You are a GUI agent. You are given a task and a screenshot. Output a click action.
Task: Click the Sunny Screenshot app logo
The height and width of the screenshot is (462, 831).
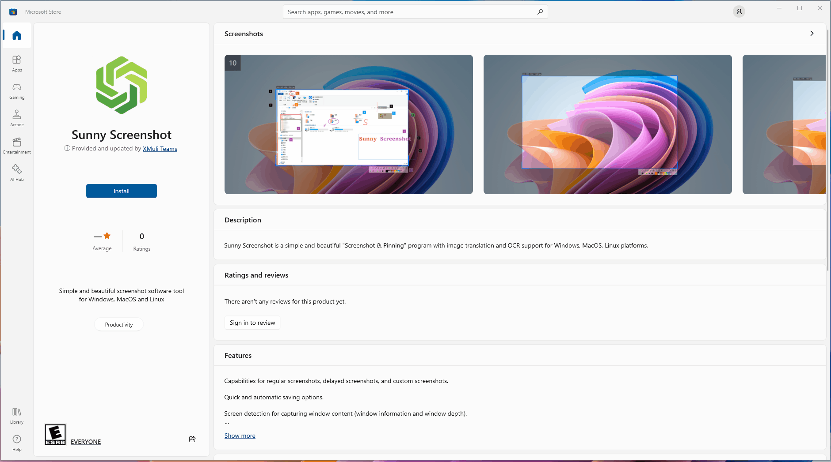122,85
